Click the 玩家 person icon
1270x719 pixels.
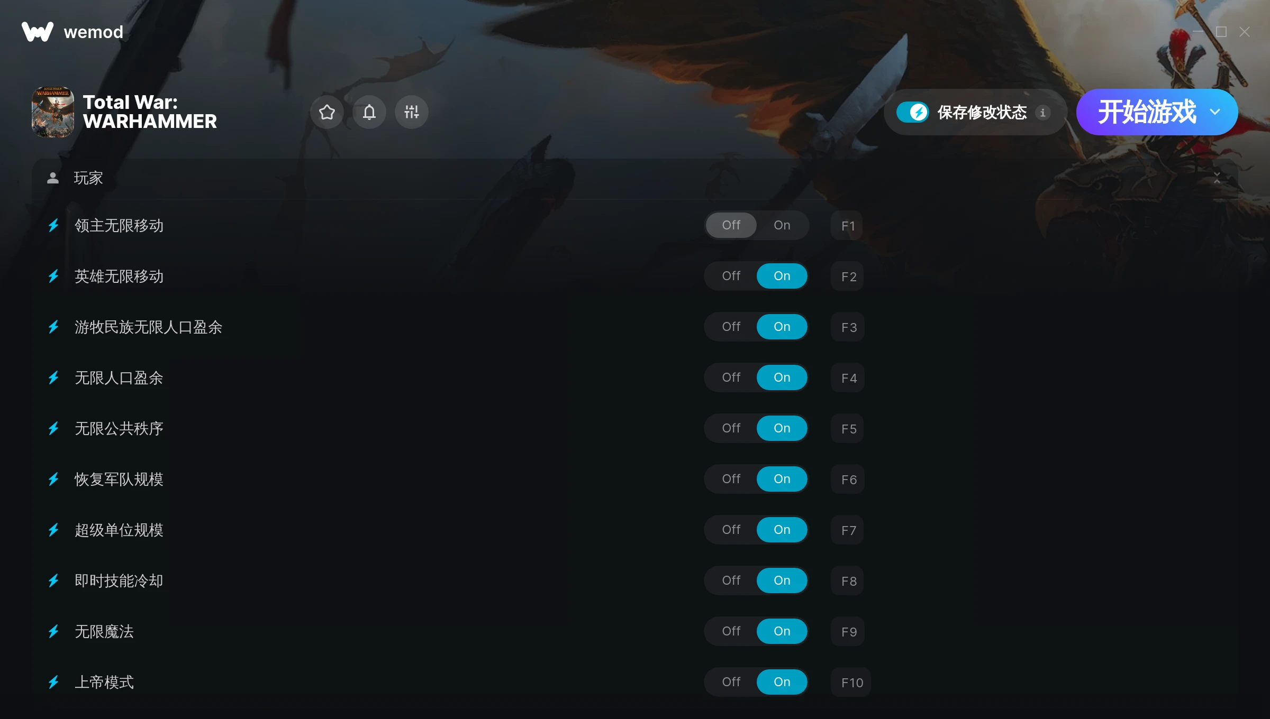(x=53, y=178)
